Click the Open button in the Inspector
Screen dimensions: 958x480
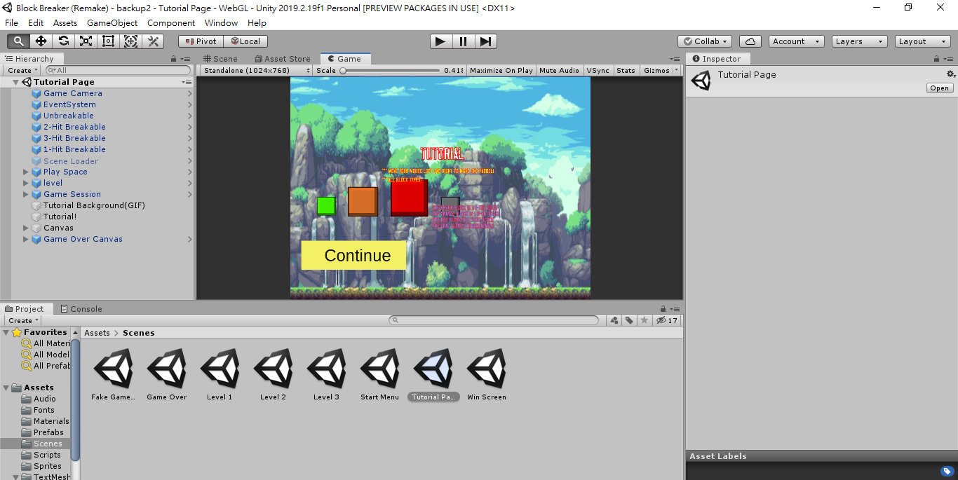tap(939, 88)
